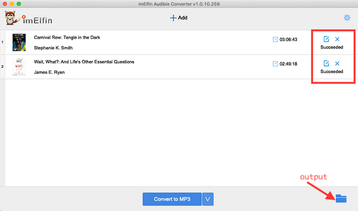Edit metadata for Wait, What? audiobook
The width and height of the screenshot is (358, 211).
click(326, 63)
